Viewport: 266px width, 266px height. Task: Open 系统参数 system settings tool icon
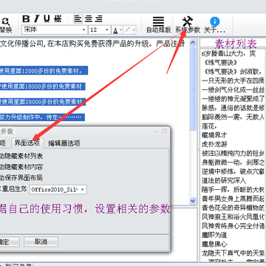click(x=188, y=21)
